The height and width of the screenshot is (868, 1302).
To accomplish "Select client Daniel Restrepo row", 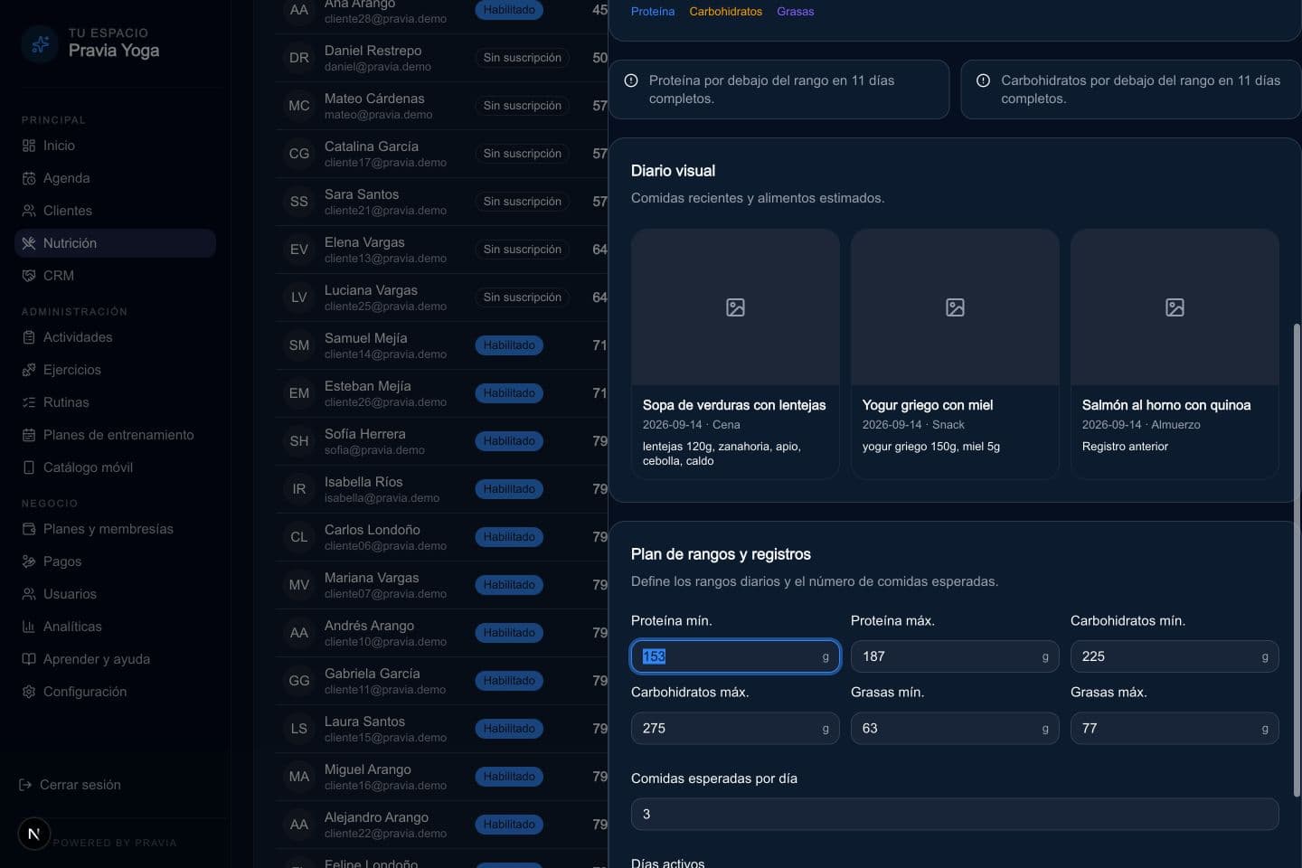I will [441, 58].
